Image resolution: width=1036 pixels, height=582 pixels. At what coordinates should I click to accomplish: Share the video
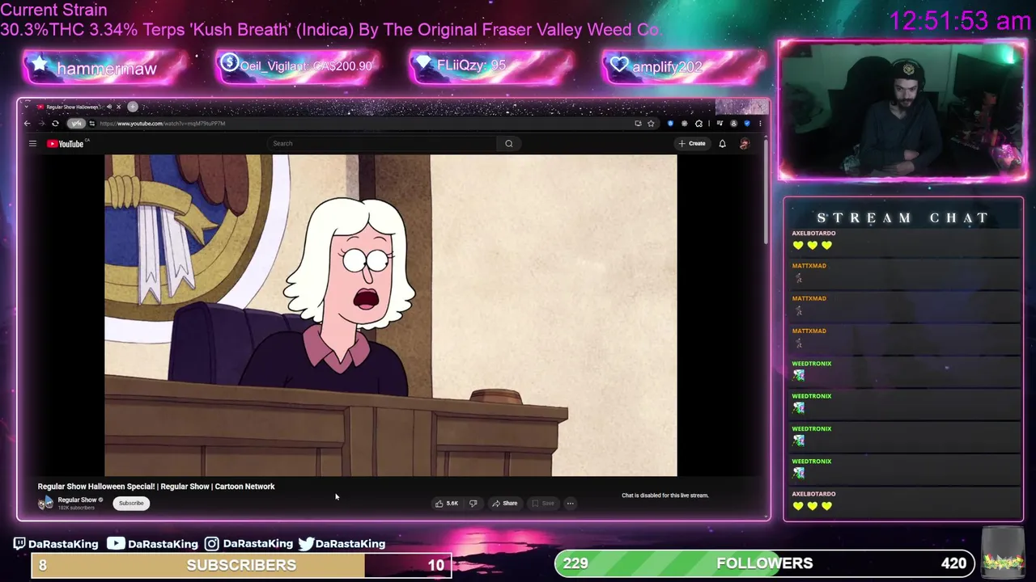click(505, 504)
